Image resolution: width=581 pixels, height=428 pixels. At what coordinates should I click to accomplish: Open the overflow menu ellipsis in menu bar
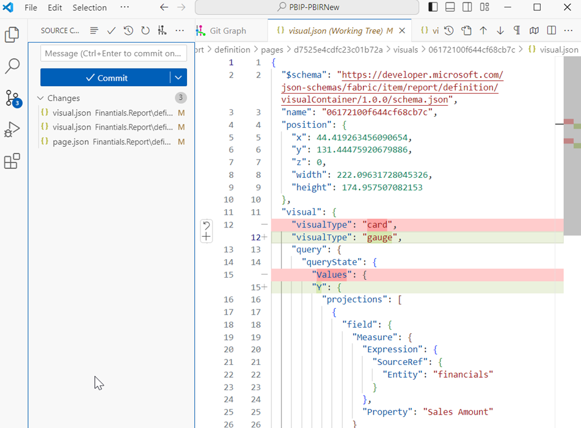click(x=125, y=7)
